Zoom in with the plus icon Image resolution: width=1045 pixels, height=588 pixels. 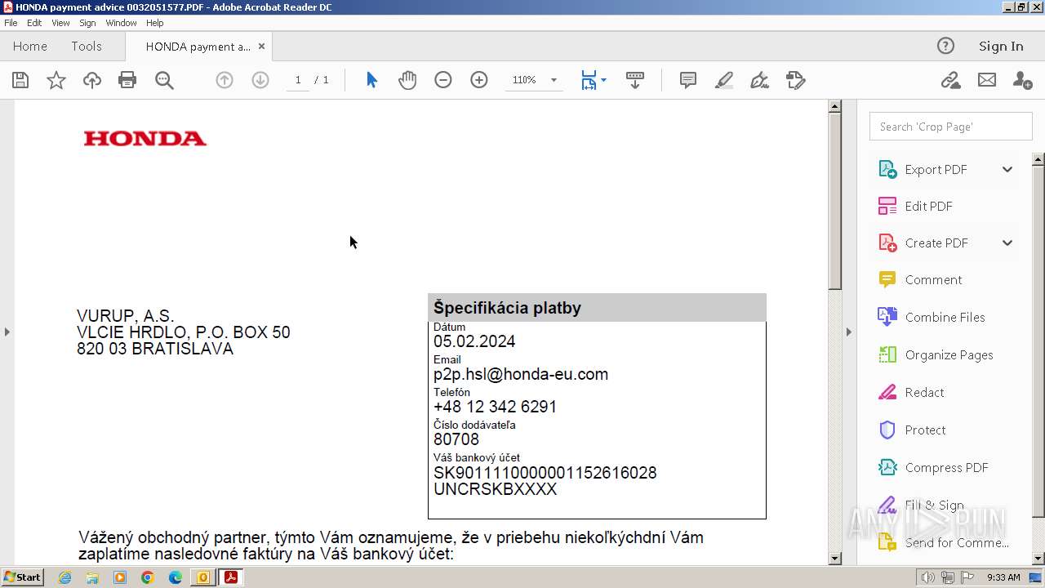tap(479, 80)
